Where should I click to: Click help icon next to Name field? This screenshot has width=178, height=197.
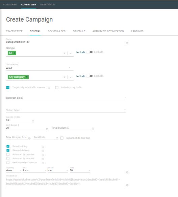coord(127,43)
